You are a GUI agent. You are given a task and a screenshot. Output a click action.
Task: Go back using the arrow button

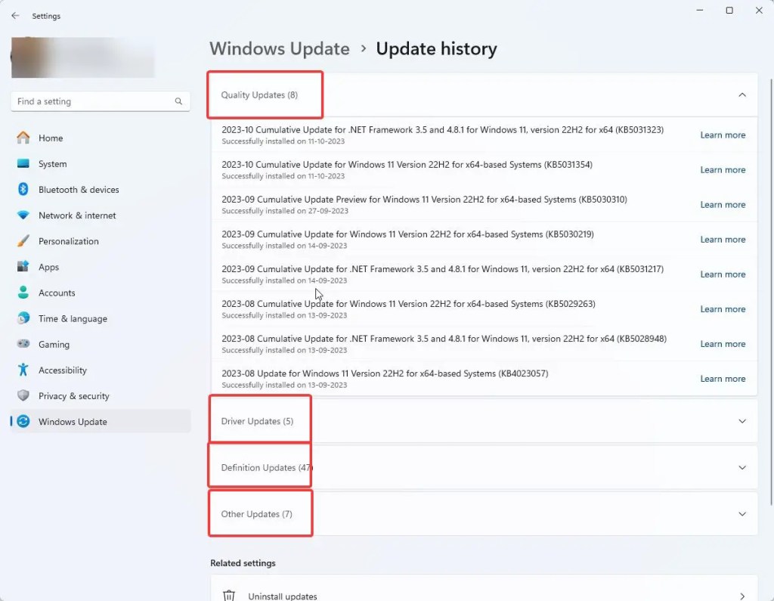(x=14, y=15)
